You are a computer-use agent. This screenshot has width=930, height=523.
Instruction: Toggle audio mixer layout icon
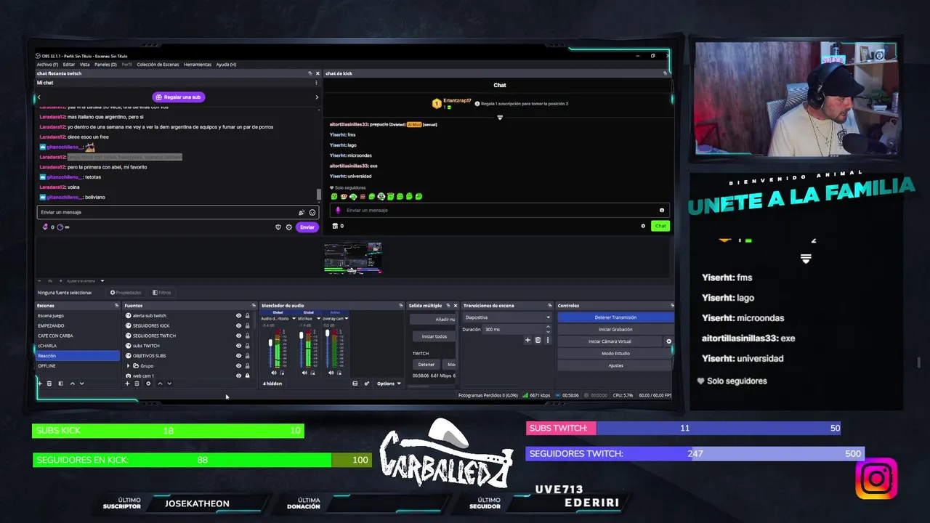pyautogui.click(x=355, y=384)
